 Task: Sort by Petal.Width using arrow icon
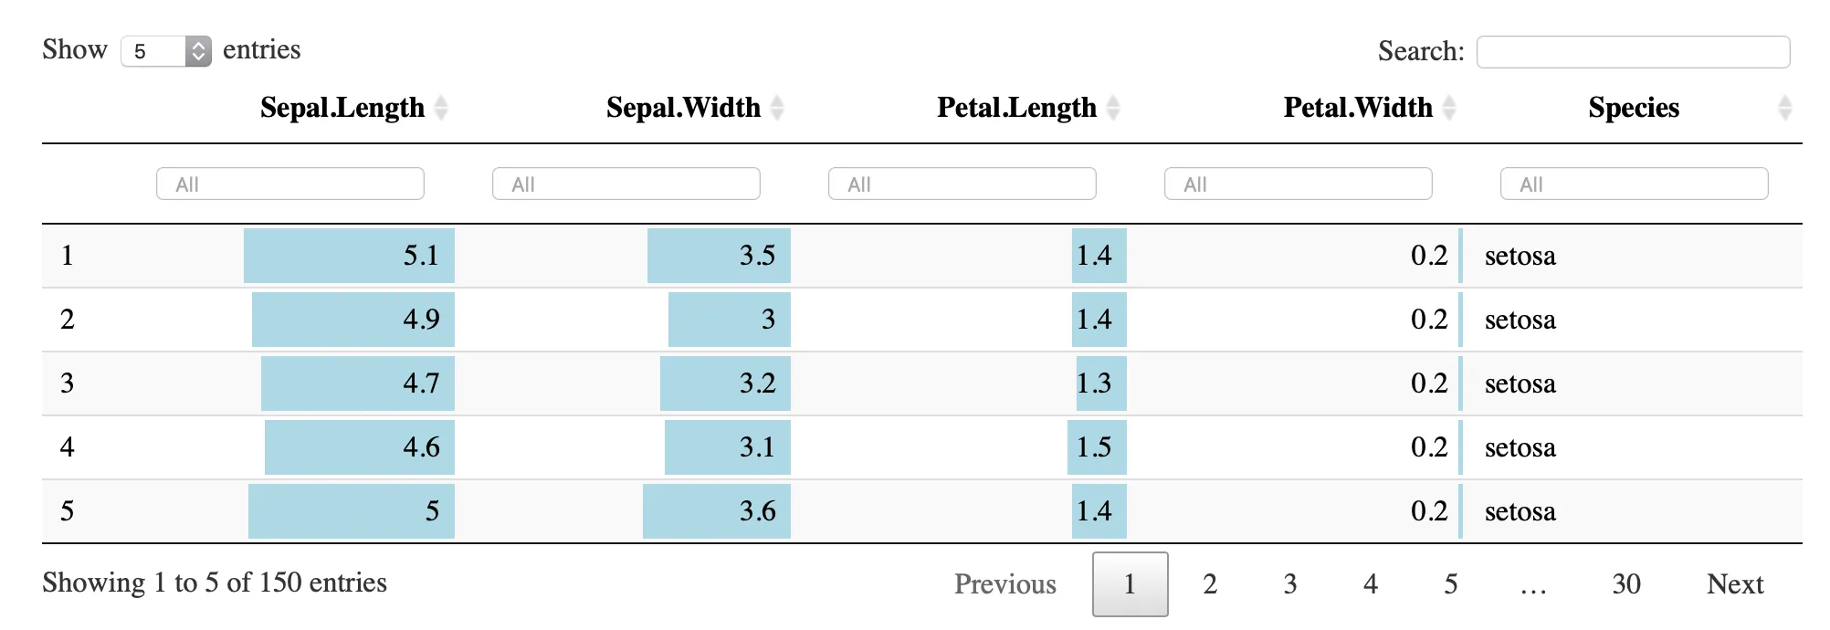click(1449, 108)
